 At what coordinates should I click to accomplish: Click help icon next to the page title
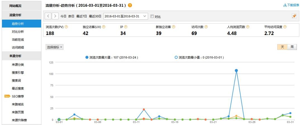(x=130, y=5)
